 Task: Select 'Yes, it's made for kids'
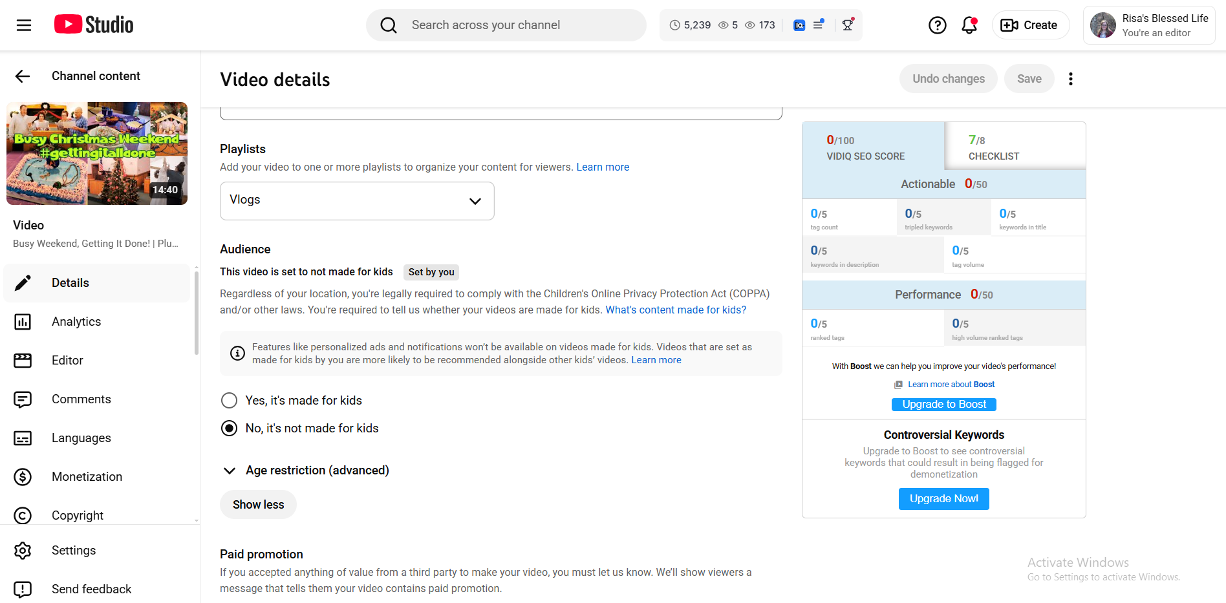pos(230,401)
